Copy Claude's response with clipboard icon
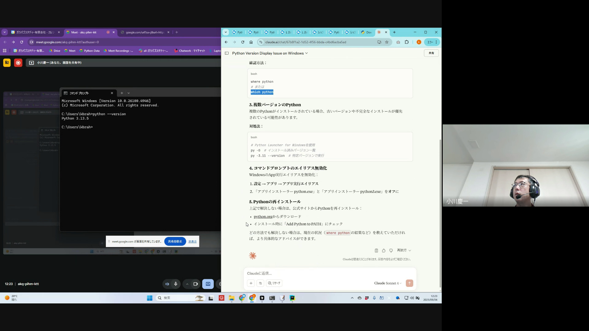 coord(376,250)
